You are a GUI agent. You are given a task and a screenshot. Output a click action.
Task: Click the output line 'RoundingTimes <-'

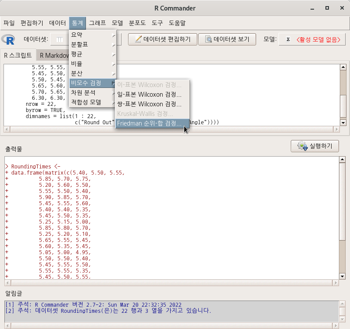point(36,167)
